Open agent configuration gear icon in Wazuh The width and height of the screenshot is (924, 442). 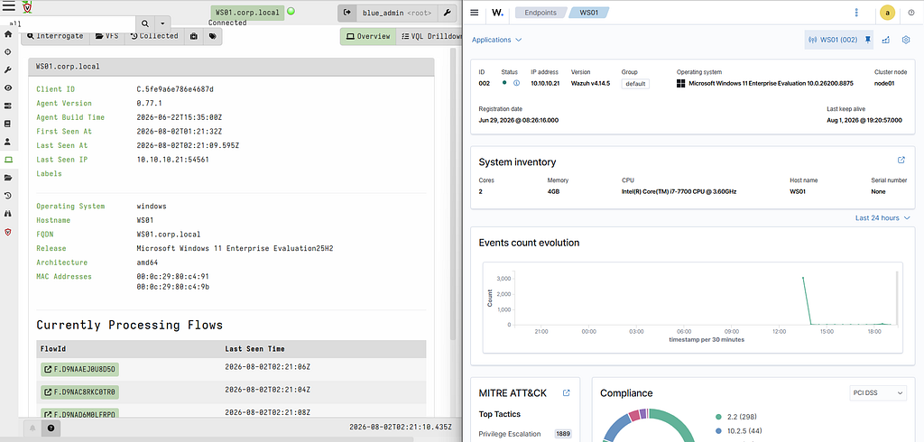pos(906,40)
